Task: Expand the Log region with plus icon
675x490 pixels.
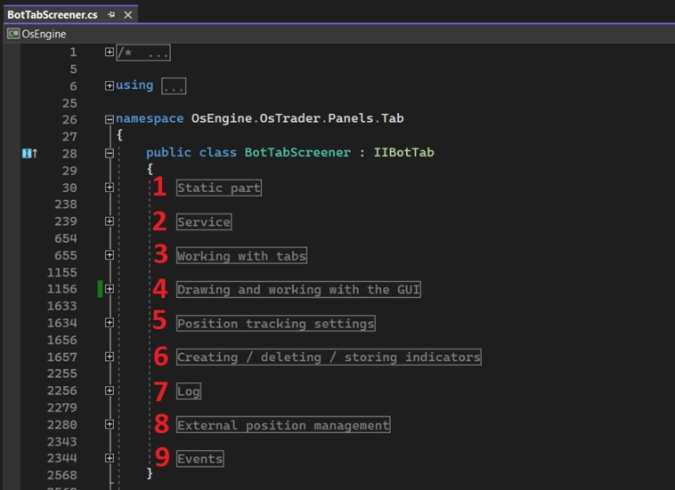Action: coord(110,390)
